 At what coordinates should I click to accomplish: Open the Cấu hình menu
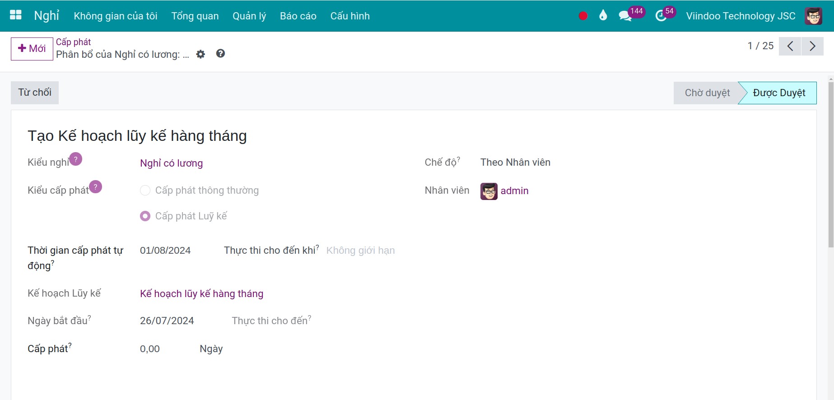tap(350, 16)
